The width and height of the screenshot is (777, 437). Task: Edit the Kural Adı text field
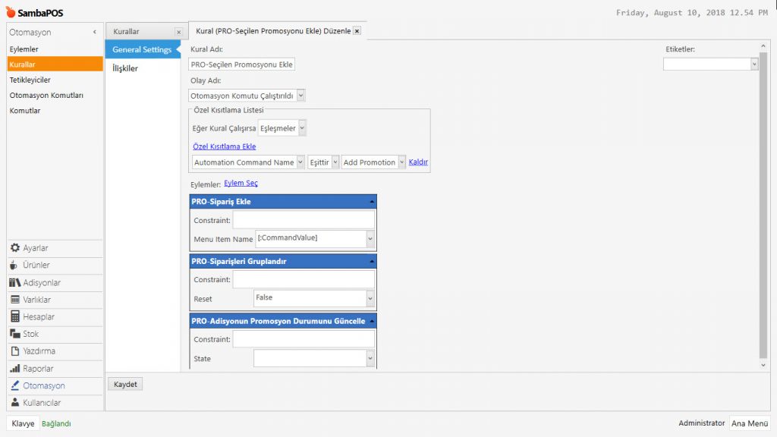click(x=242, y=64)
